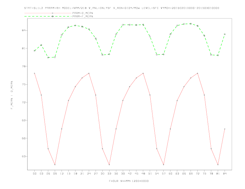Click the green F_MEAN data point at hour 30
The image size is (245, 189).
coord(102,55)
